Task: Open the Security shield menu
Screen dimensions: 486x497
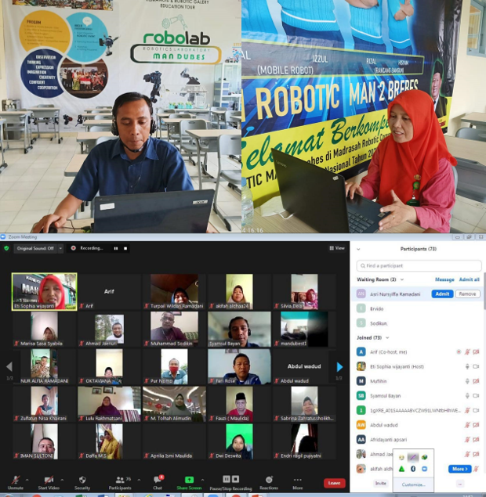Action: click(x=82, y=482)
